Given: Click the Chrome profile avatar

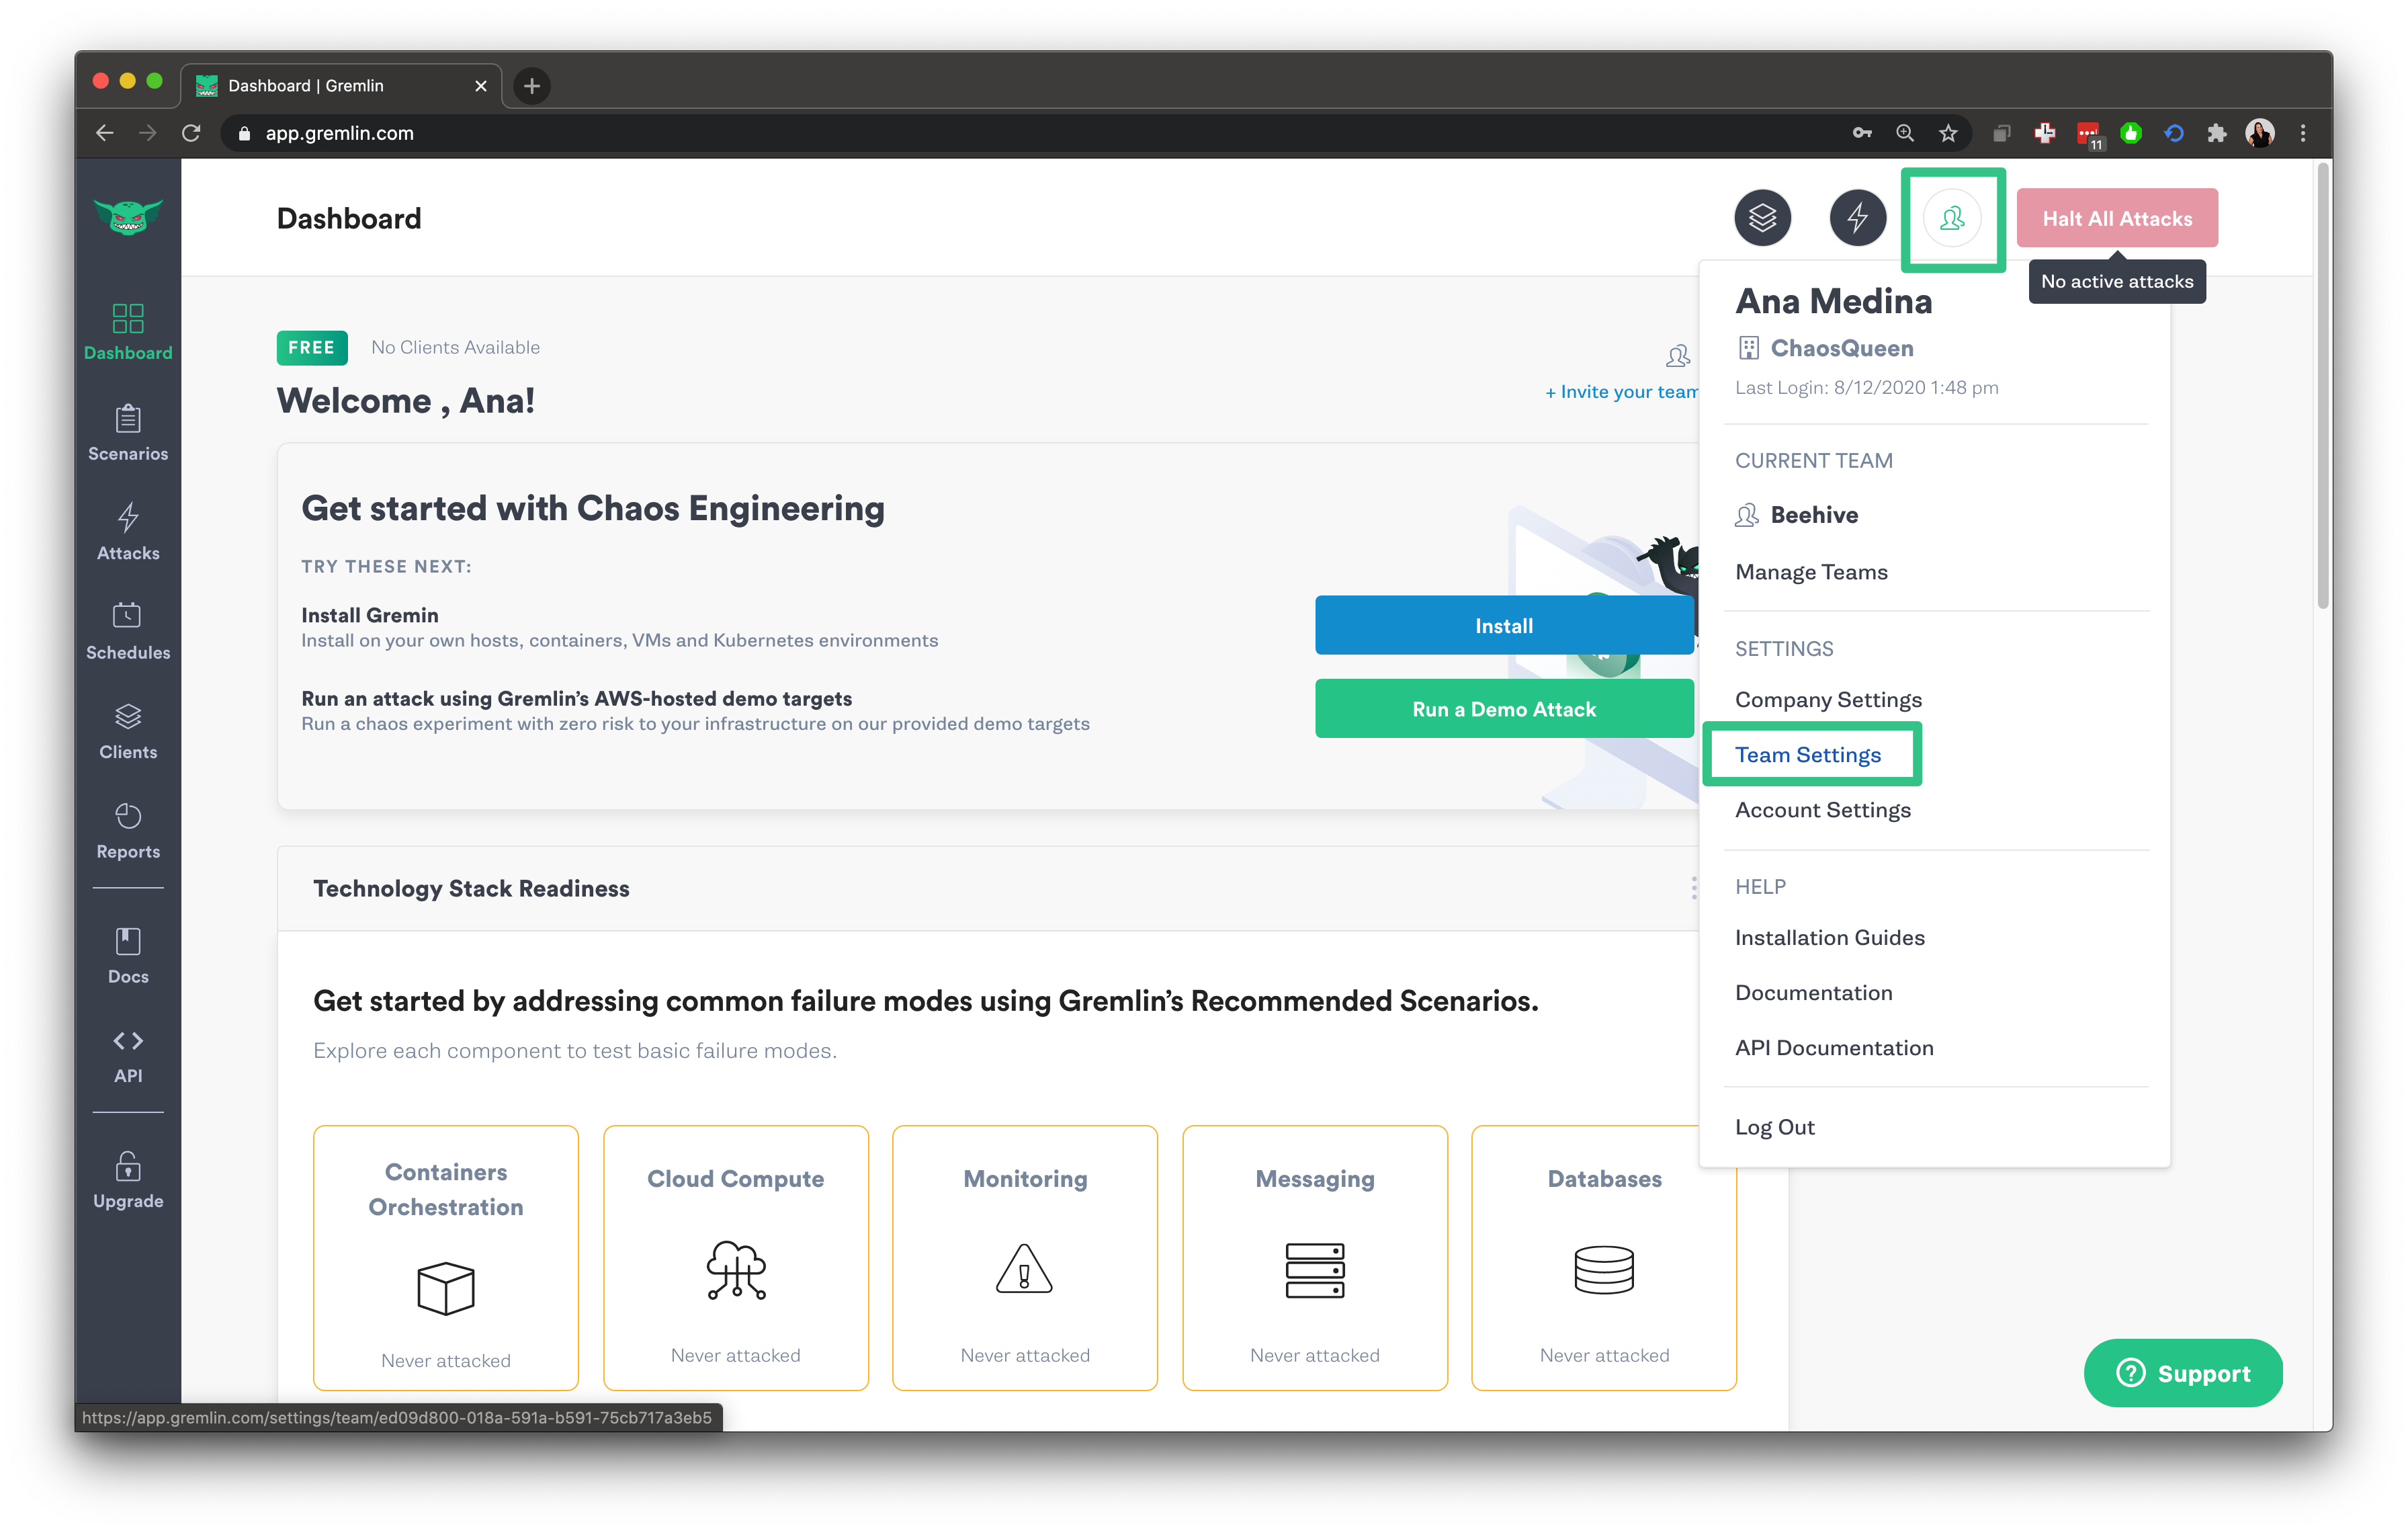Looking at the screenshot, I should (2259, 133).
